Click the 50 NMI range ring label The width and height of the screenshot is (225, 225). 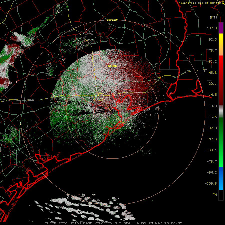[x=112, y=66]
